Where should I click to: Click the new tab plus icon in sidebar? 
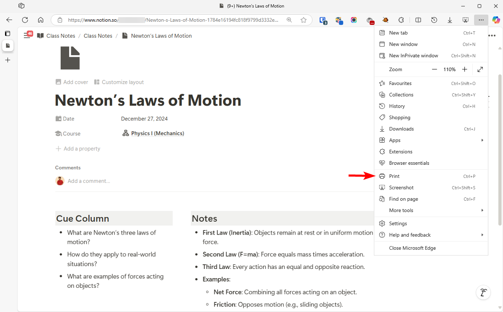coord(8,60)
